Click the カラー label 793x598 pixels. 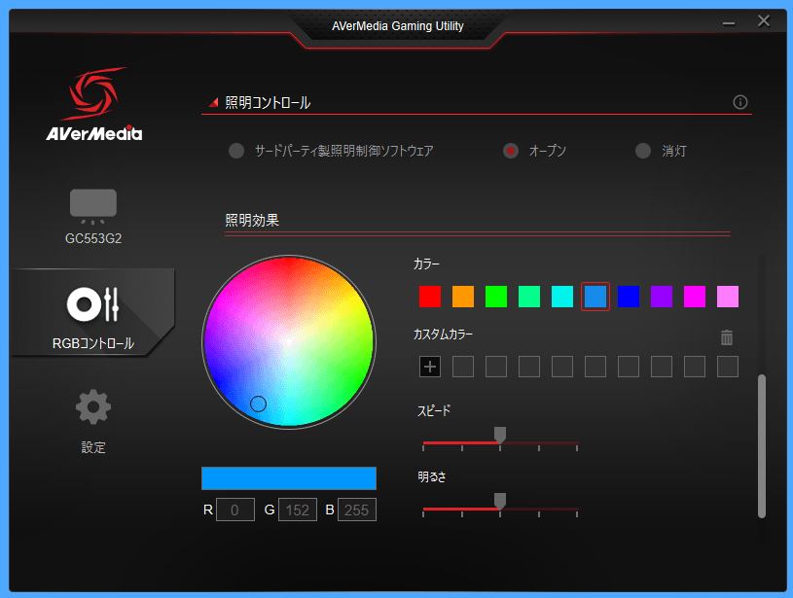click(x=426, y=264)
